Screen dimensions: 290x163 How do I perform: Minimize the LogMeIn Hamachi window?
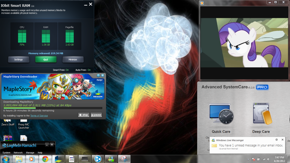click(x=47, y=145)
